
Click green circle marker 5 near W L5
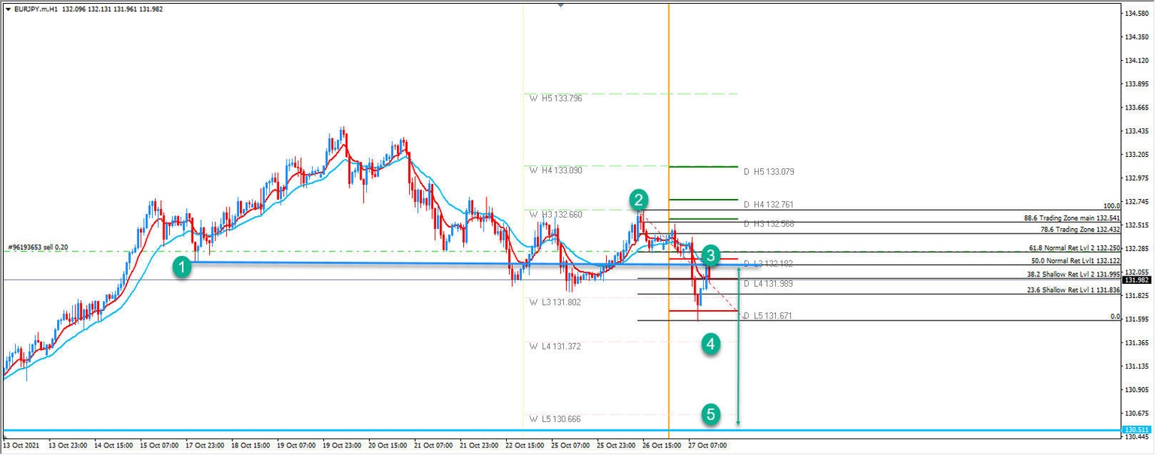[x=710, y=412]
